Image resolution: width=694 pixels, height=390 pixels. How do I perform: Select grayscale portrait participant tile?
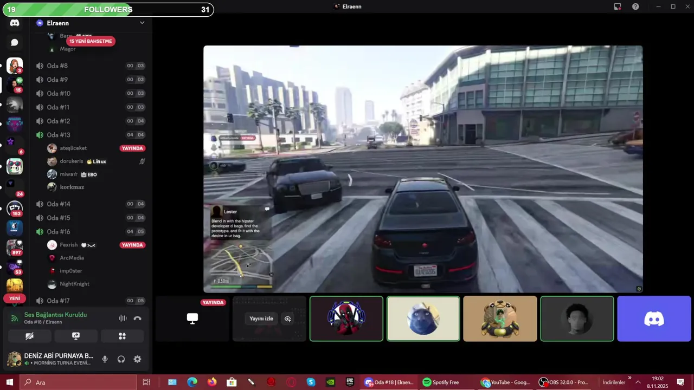(577, 318)
